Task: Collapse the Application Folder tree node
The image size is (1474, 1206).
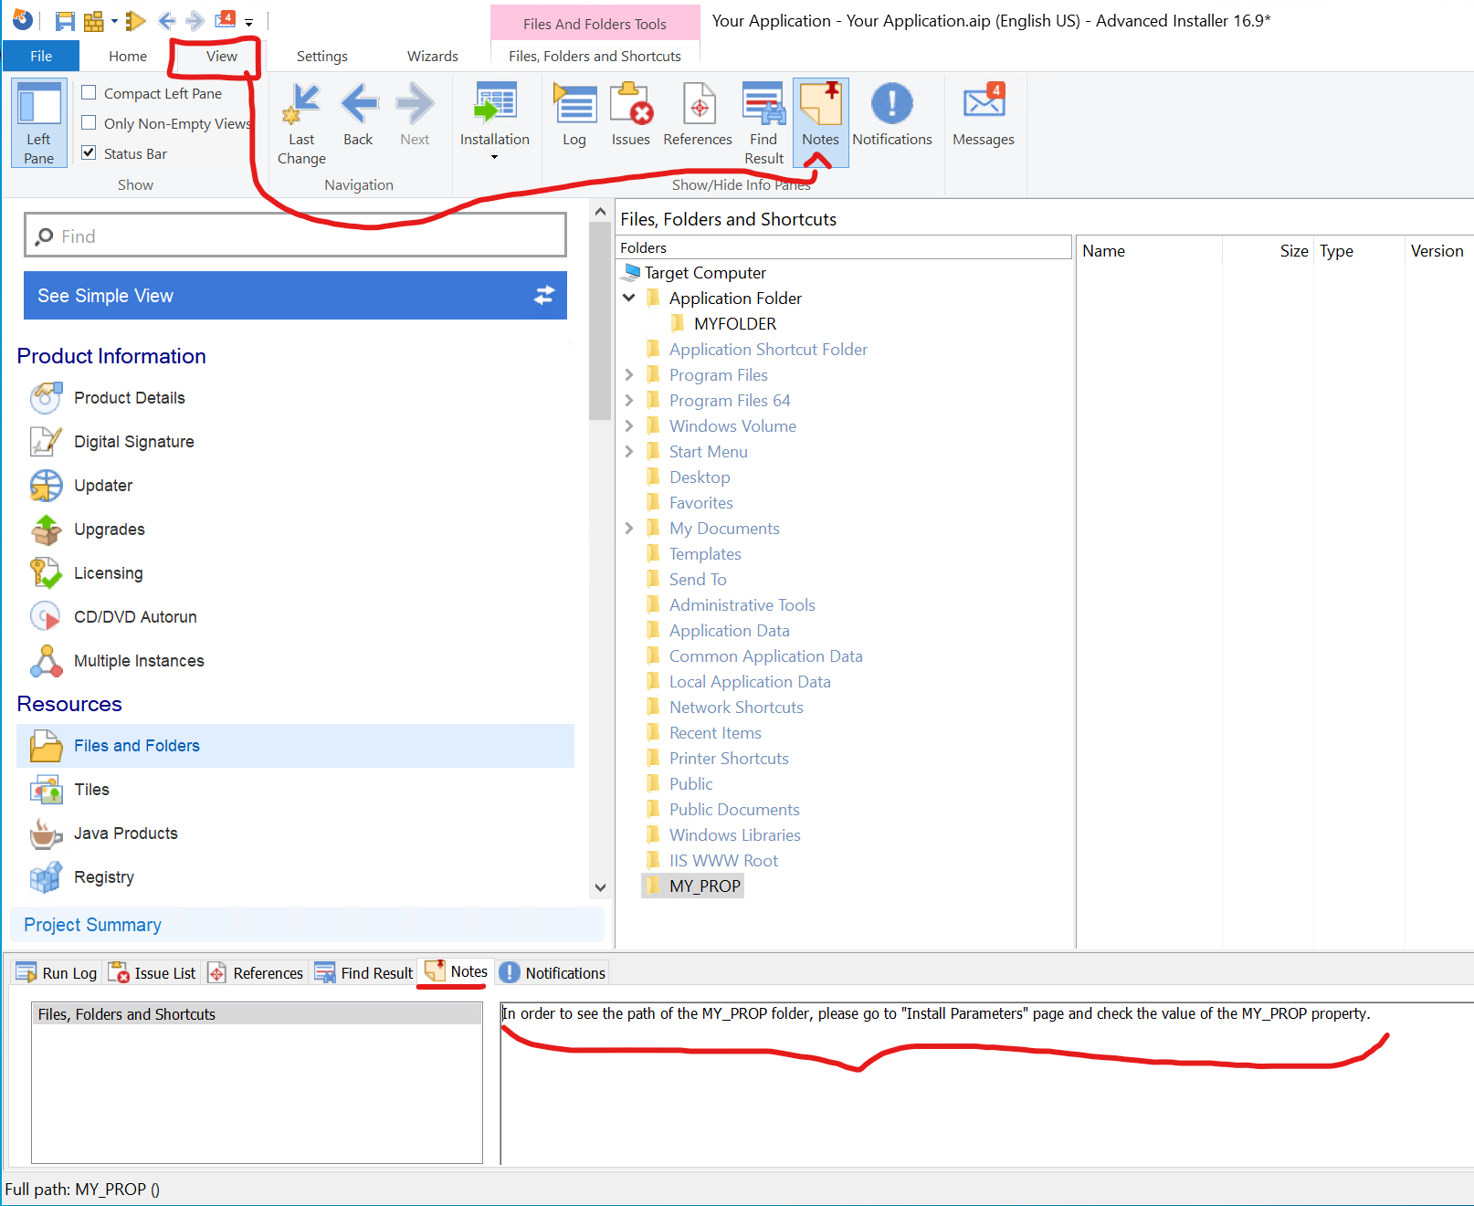Action: coord(629,298)
